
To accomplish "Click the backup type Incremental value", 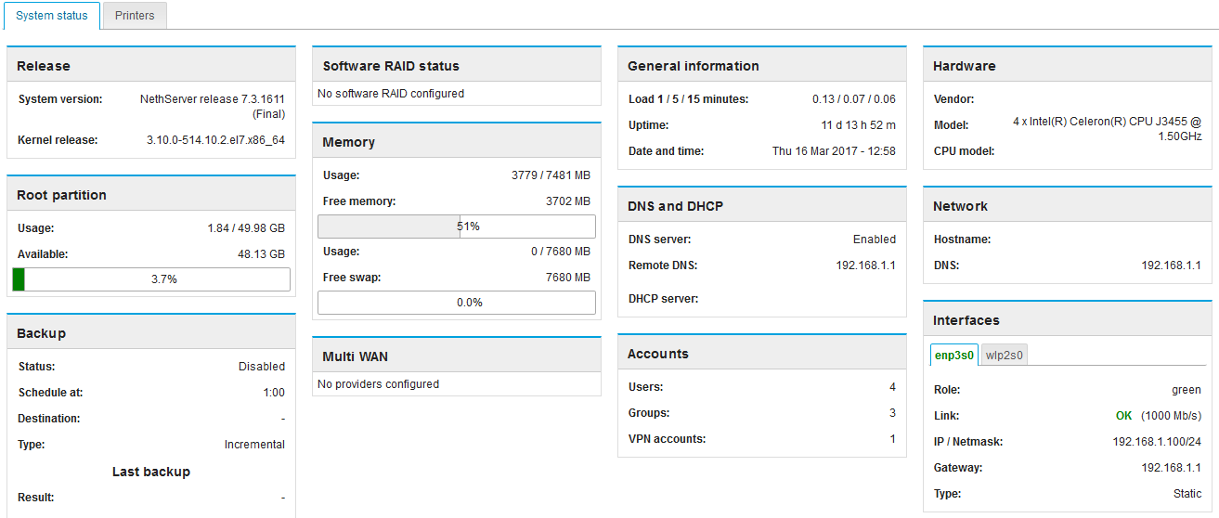I will pos(254,445).
